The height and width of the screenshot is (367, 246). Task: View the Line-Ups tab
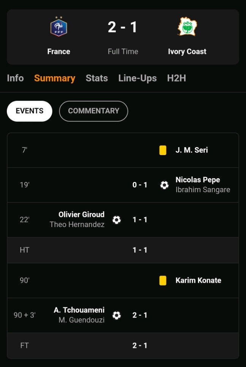pyautogui.click(x=137, y=78)
